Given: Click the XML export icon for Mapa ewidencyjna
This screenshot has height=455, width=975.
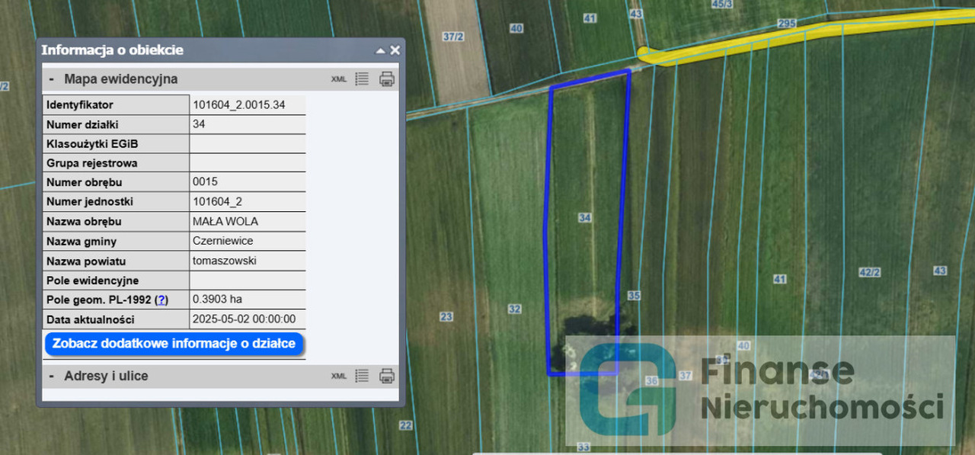Looking at the screenshot, I should point(338,79).
